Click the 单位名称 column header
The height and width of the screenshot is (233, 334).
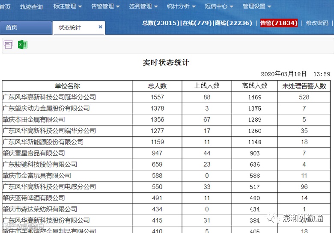tap(67, 86)
